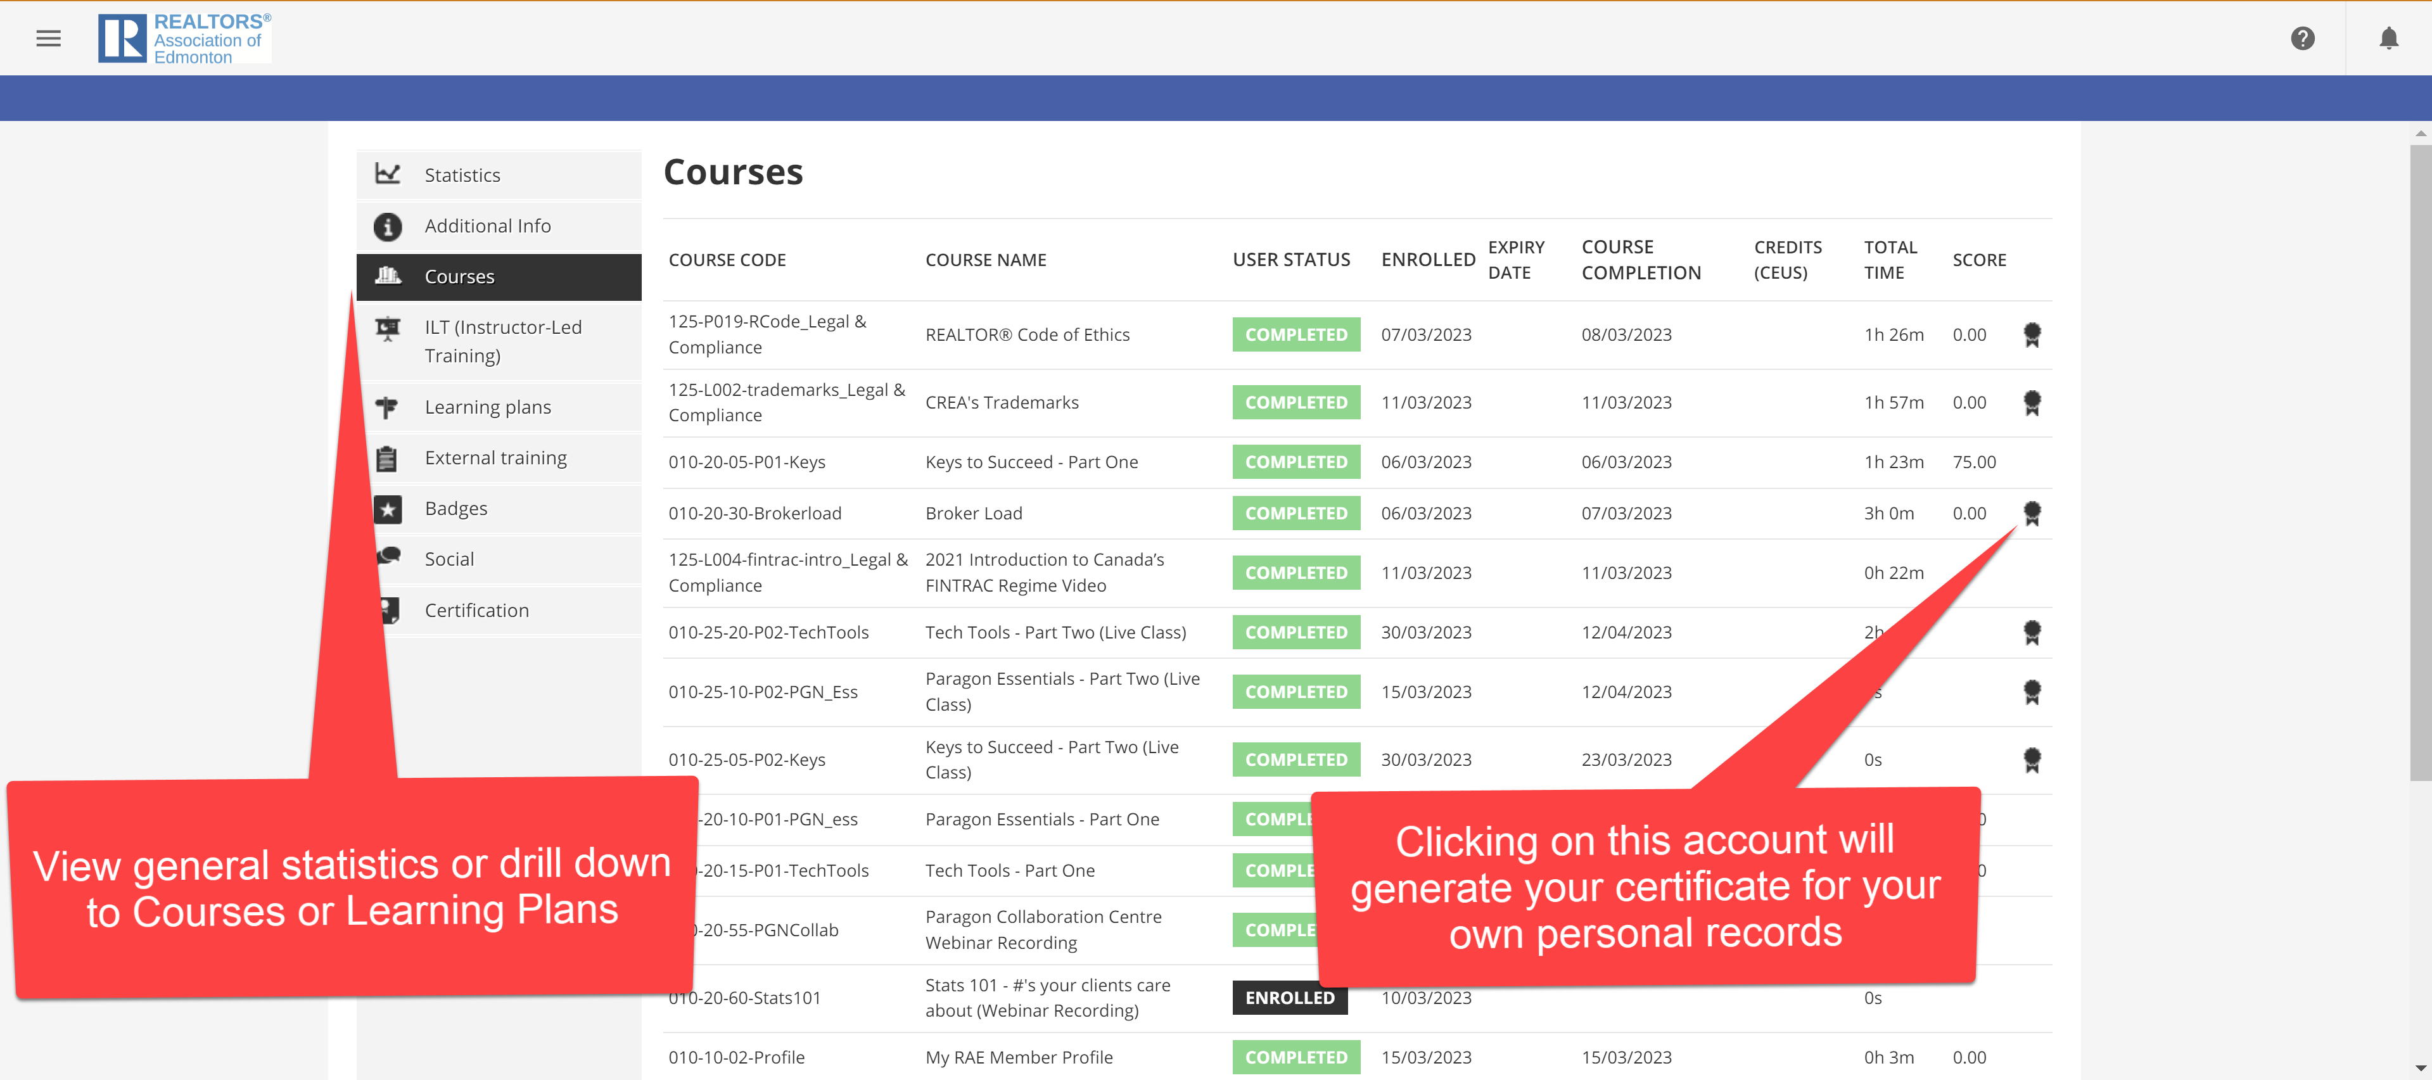Open Paragon Essentials - Part Two (Live Class)

[1062, 691]
